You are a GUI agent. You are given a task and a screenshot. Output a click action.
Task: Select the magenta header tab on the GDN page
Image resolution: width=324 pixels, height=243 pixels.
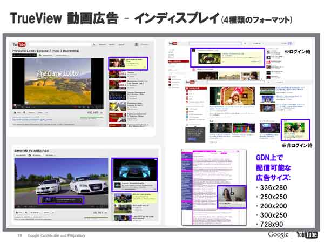204,151
